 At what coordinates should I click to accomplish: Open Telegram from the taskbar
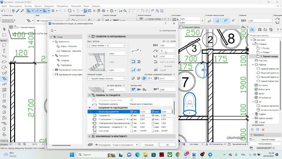pyautogui.click(x=210, y=155)
